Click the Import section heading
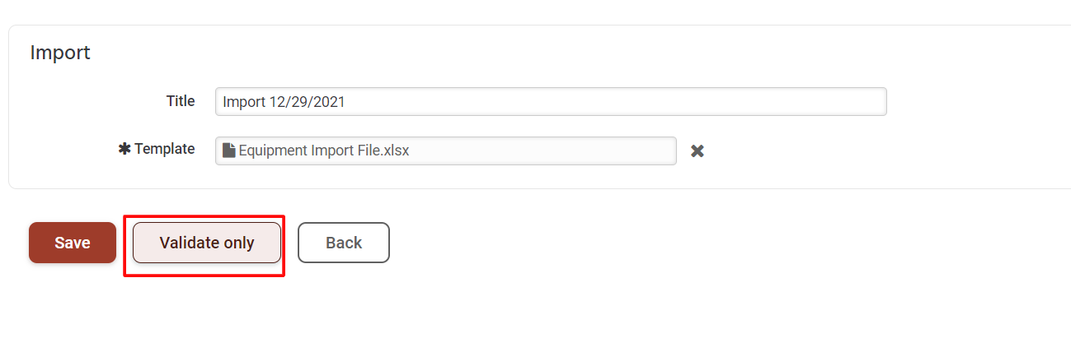The width and height of the screenshot is (1071, 352). point(60,53)
